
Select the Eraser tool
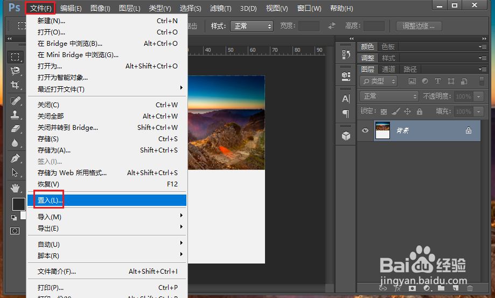pos(15,128)
